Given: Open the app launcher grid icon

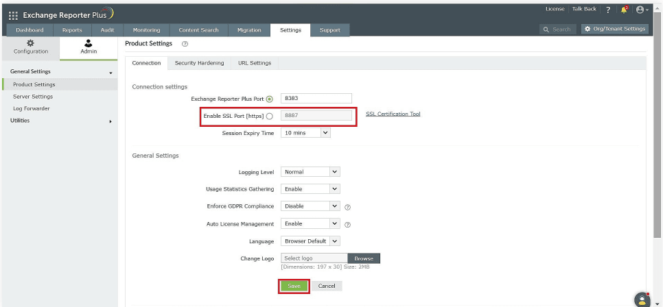Looking at the screenshot, I should [x=13, y=14].
